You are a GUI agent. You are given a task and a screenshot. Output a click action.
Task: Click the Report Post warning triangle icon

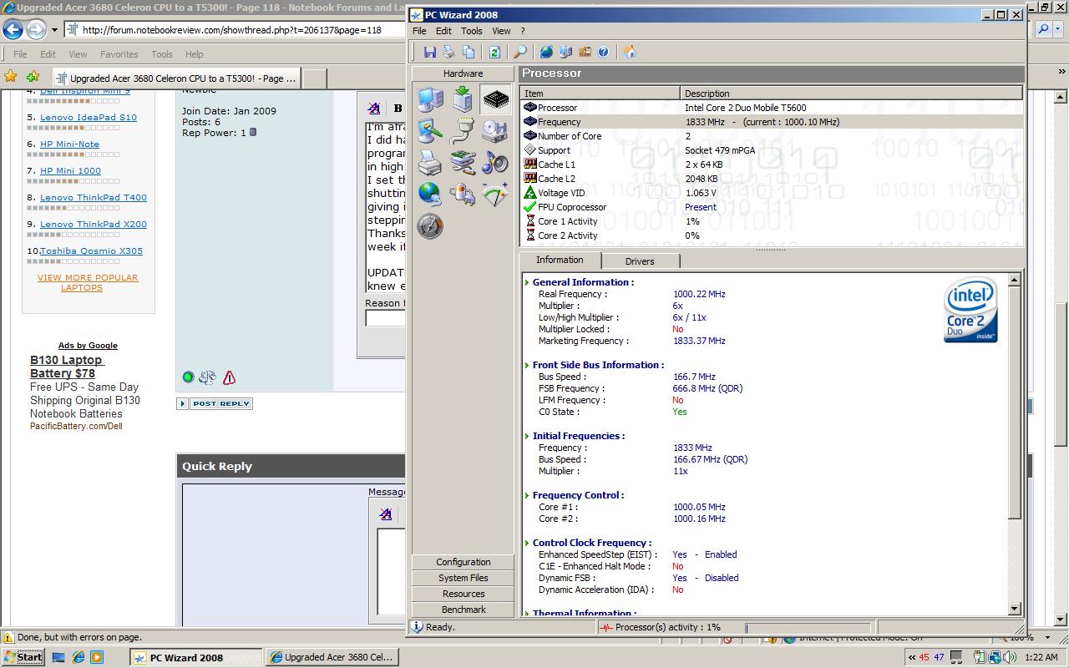pos(229,377)
